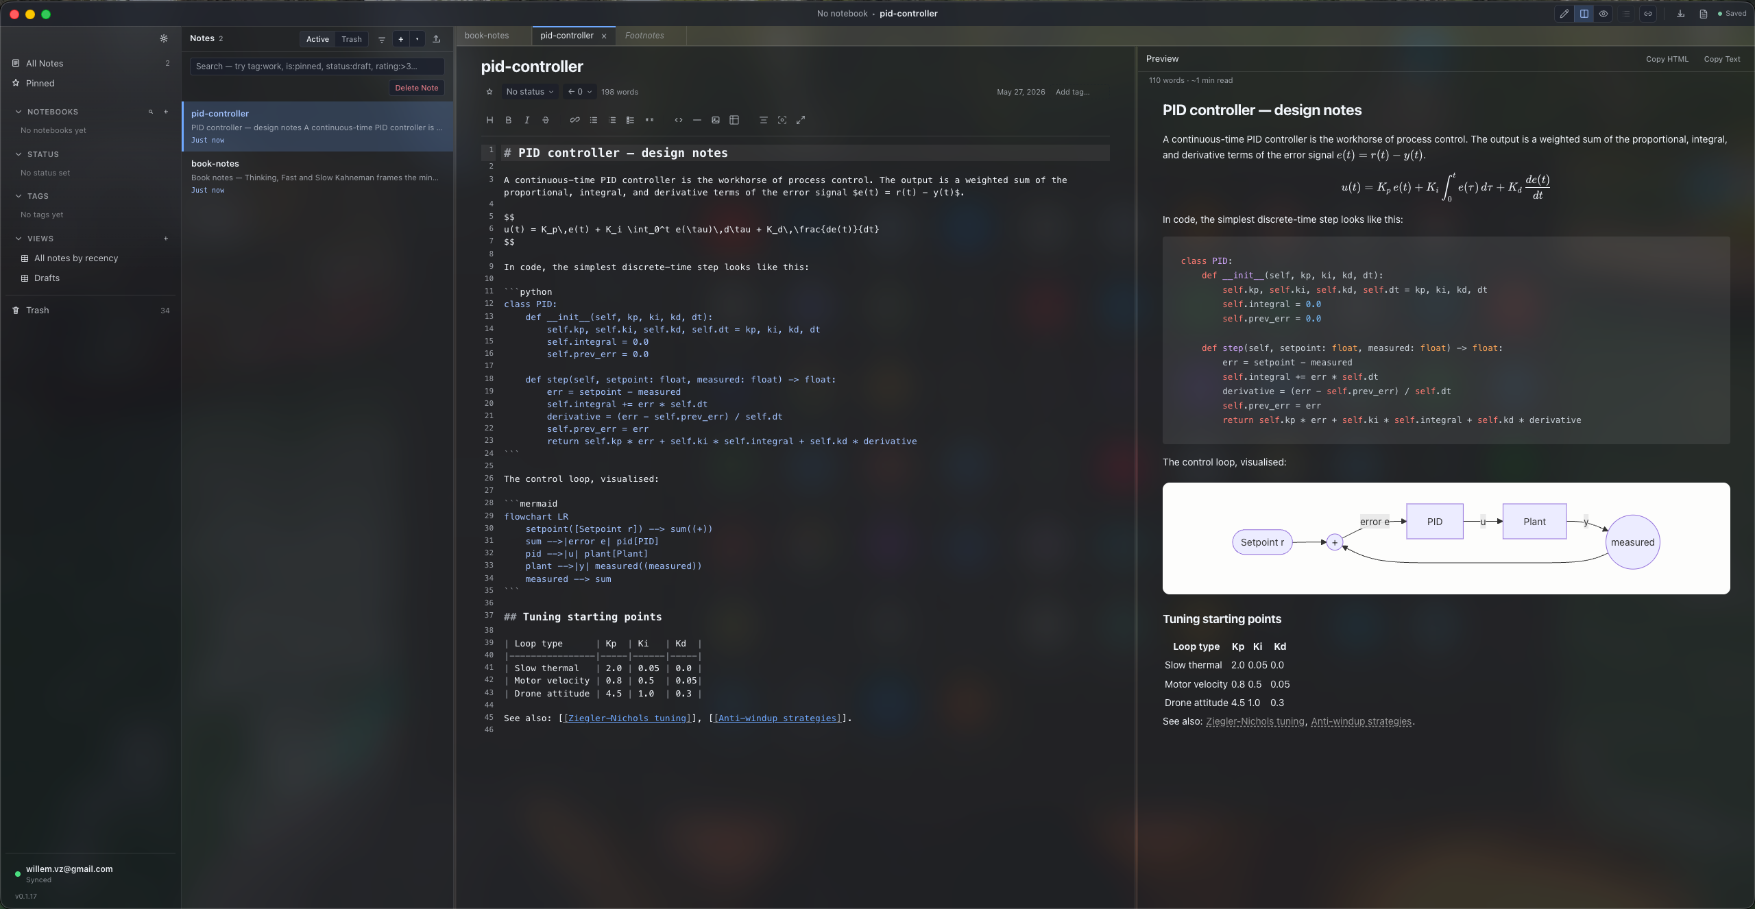
Task: Insert a blockquote
Action: (649, 120)
